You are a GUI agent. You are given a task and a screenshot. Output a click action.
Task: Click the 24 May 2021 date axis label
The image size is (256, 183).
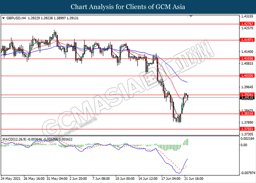click(x=11, y=179)
